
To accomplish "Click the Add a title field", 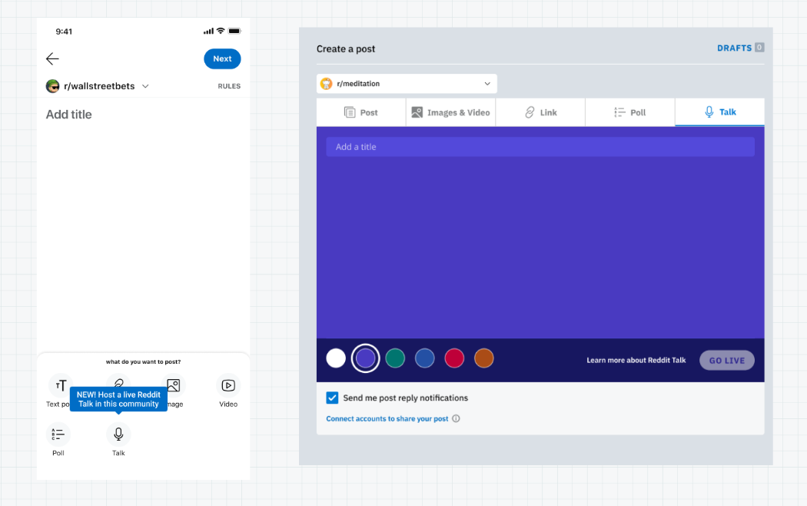I will pos(540,147).
